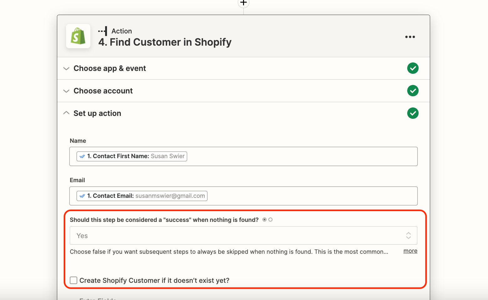The height and width of the screenshot is (300, 488).
Task: Click the Shopify app icon
Action: [78, 36]
